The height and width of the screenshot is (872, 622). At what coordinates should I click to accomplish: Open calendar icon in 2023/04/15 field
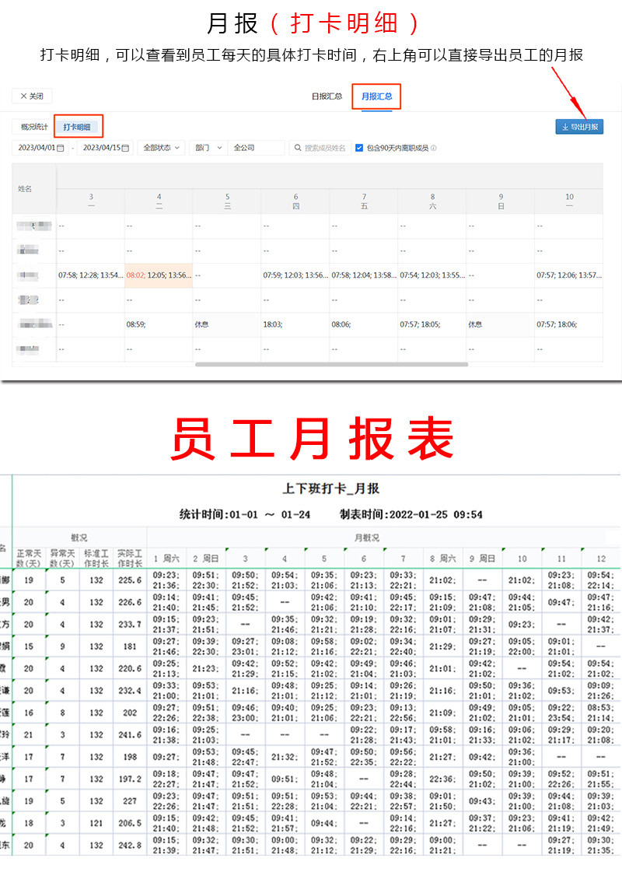[126, 148]
